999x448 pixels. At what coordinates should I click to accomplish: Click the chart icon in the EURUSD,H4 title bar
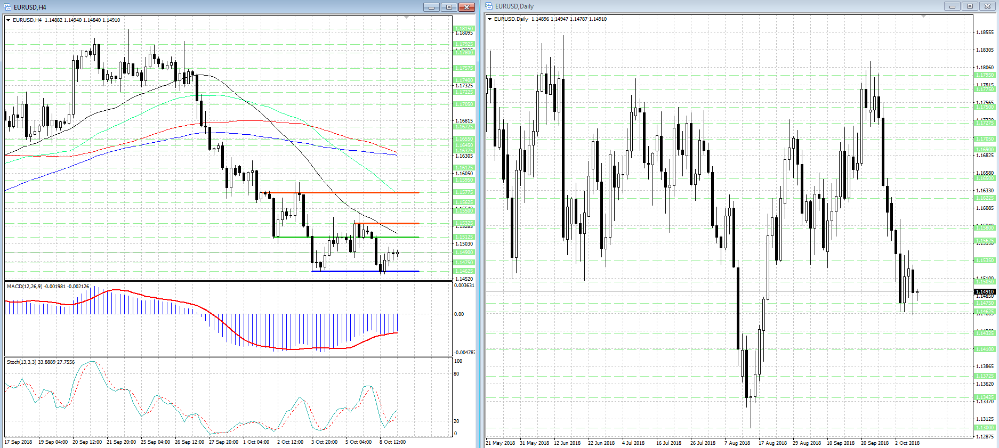[7, 7]
